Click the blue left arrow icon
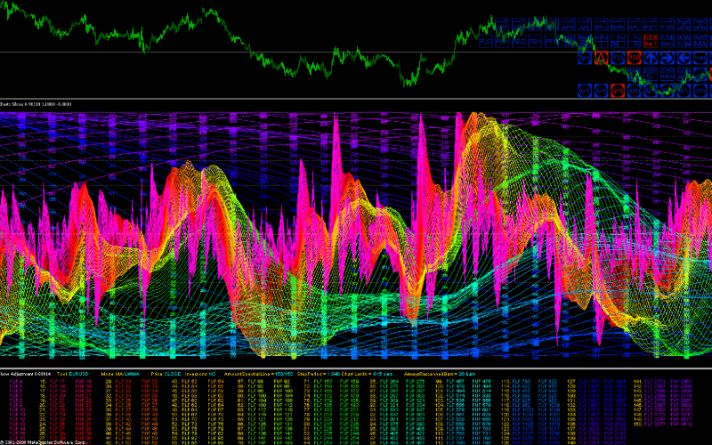This screenshot has height=445, width=712. click(x=684, y=58)
